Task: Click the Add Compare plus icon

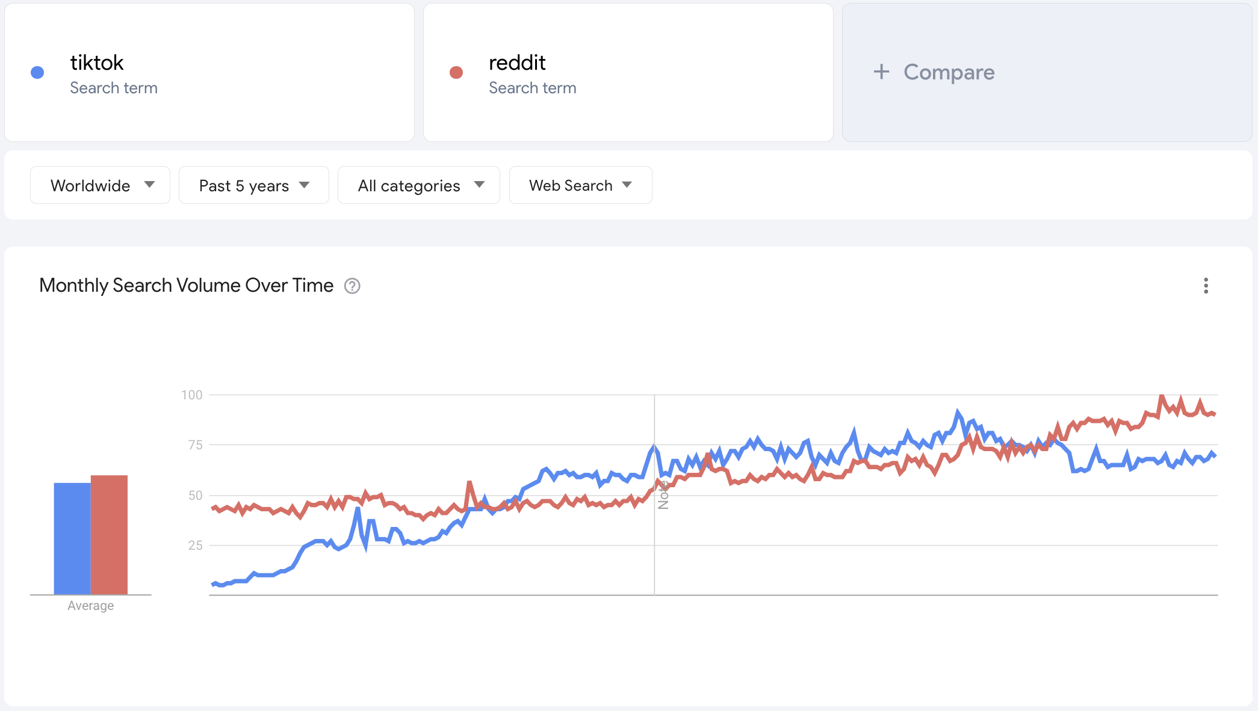Action: pos(881,72)
